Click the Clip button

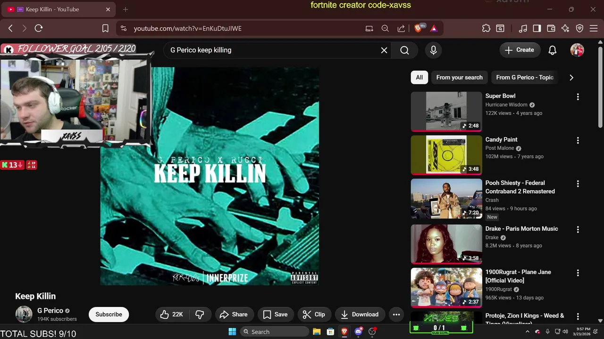pyautogui.click(x=314, y=315)
